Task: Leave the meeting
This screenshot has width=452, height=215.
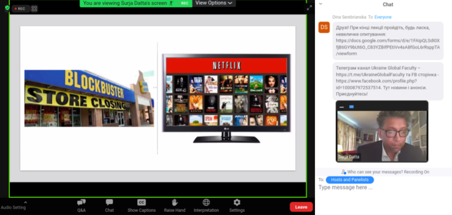Action: (301, 207)
